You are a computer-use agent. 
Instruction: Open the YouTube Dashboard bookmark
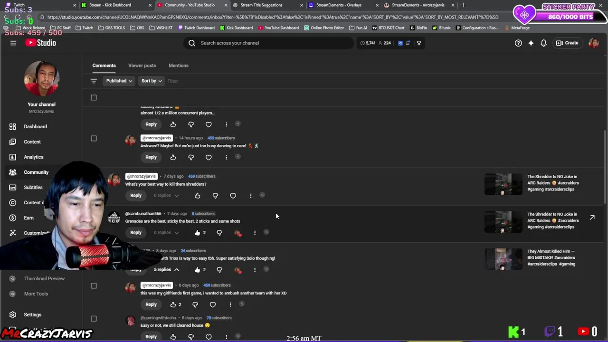click(278, 28)
